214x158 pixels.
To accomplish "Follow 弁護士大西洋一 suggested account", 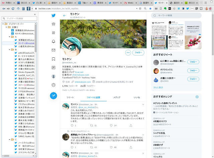I will tap(193, 79).
